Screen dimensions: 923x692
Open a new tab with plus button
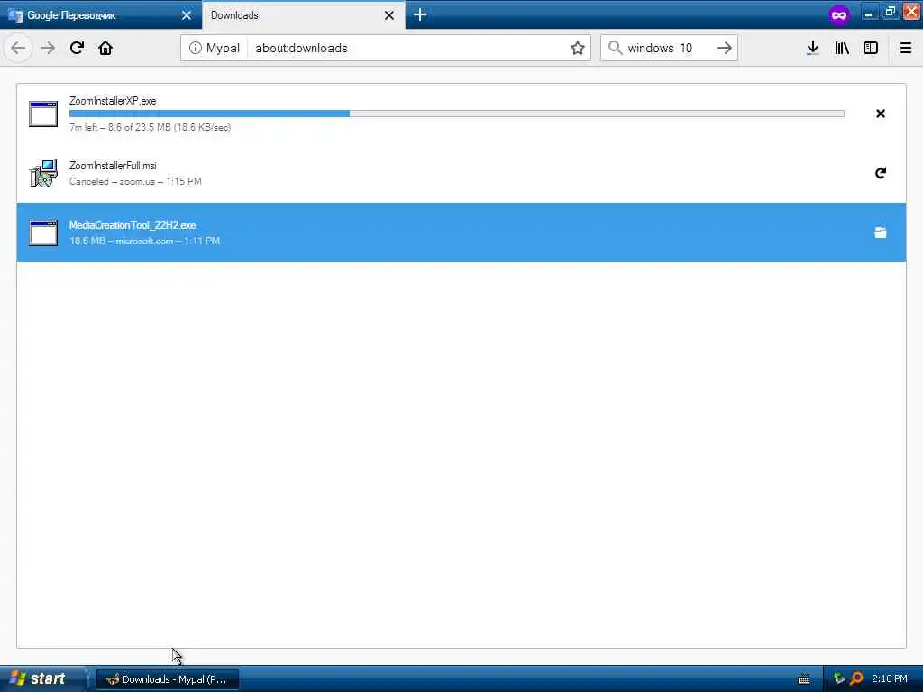(420, 14)
